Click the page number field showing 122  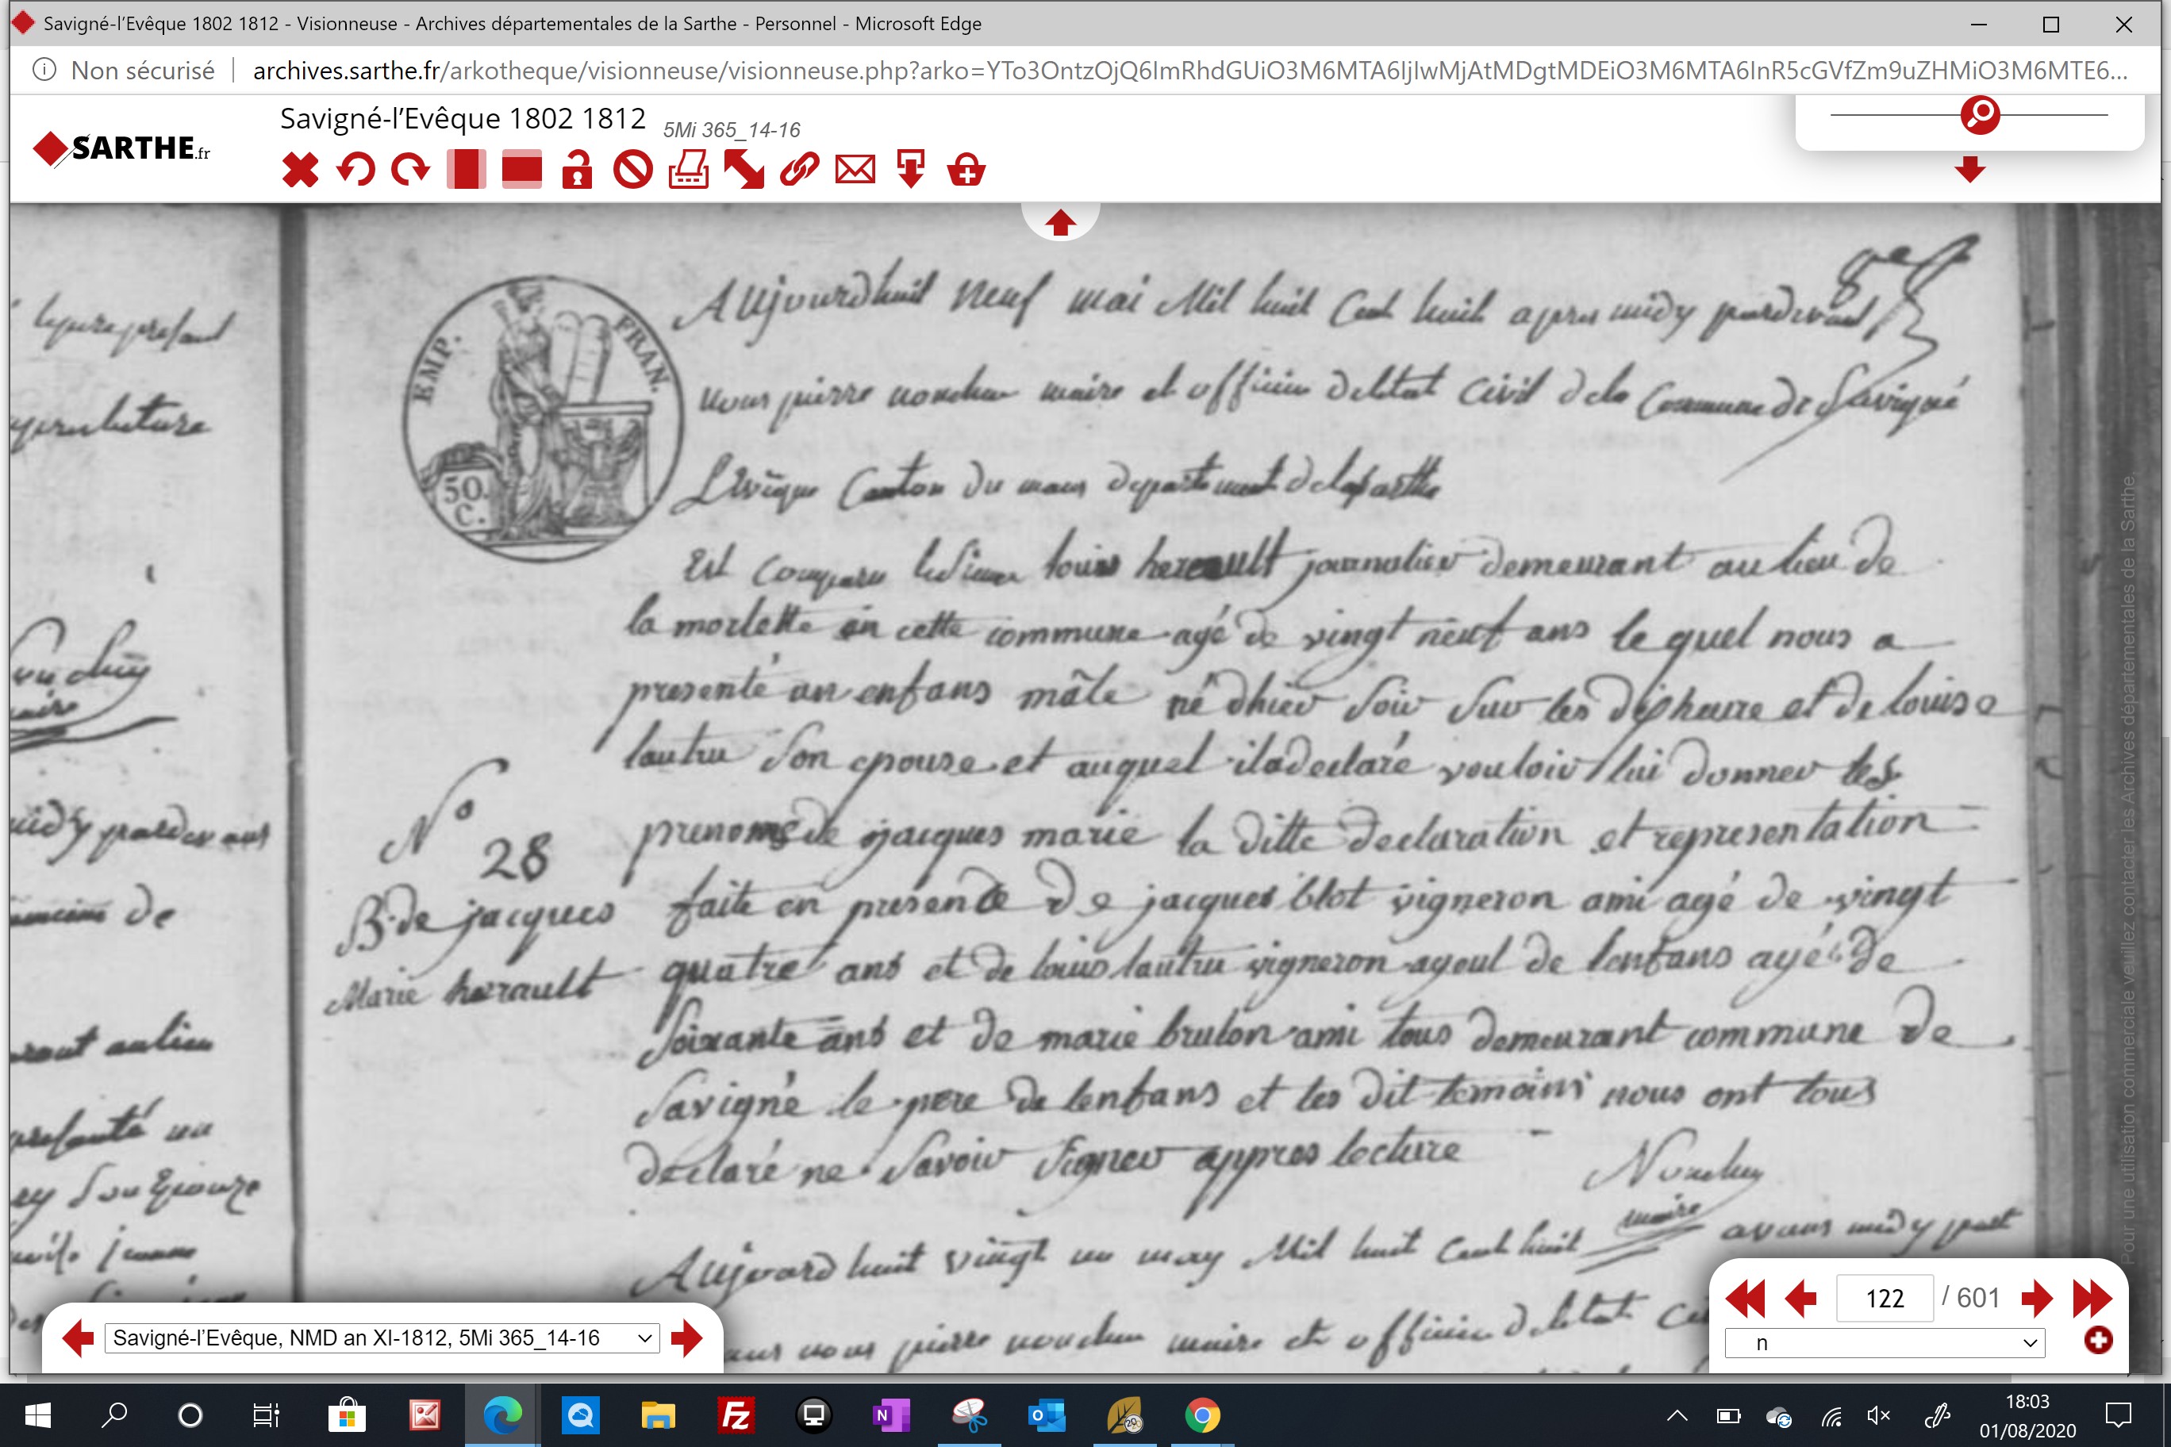[1885, 1299]
